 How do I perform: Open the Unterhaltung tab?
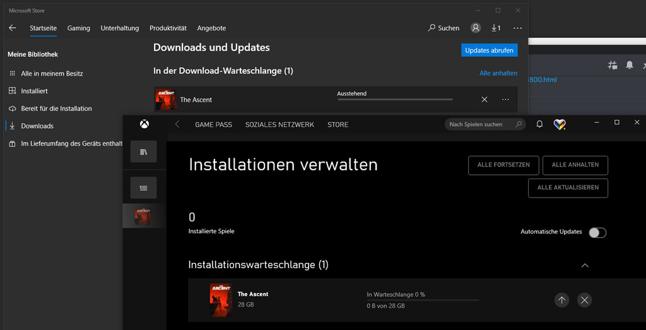(120, 28)
